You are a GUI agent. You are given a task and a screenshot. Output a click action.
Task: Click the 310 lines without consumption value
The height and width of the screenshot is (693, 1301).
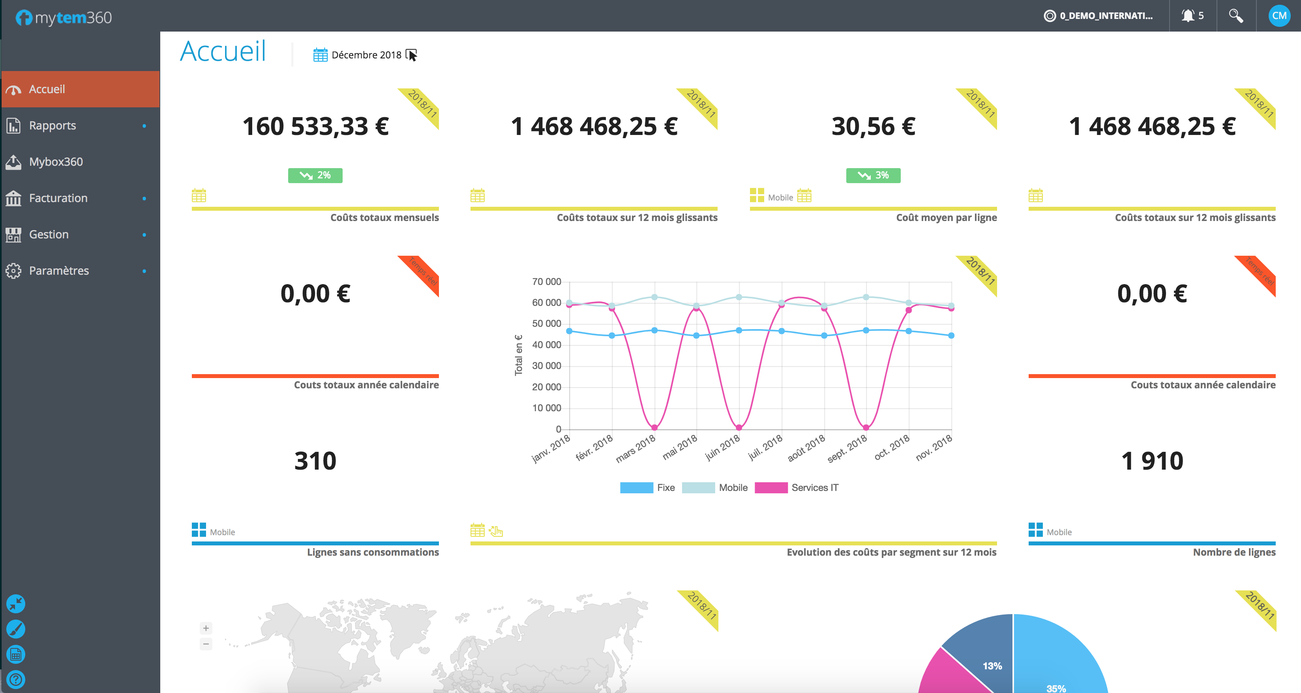coord(315,461)
